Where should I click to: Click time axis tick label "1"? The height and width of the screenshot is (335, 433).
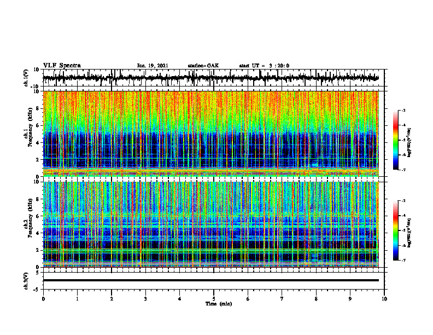(77, 299)
